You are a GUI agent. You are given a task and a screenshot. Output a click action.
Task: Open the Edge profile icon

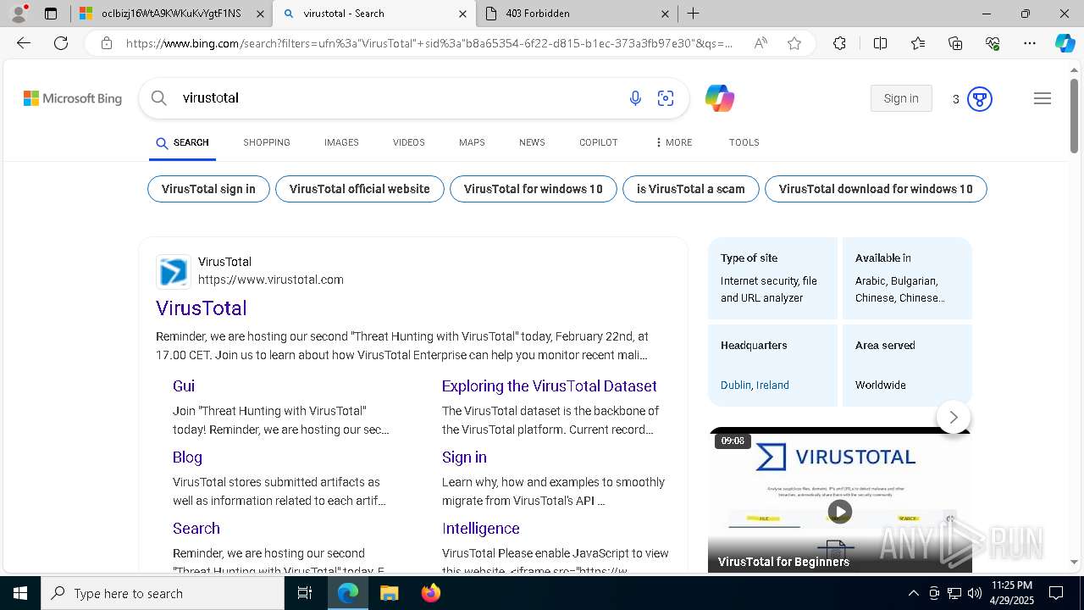19,14
